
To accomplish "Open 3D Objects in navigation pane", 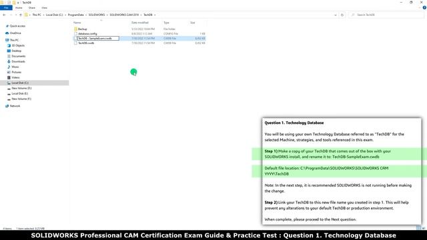I will point(18,46).
